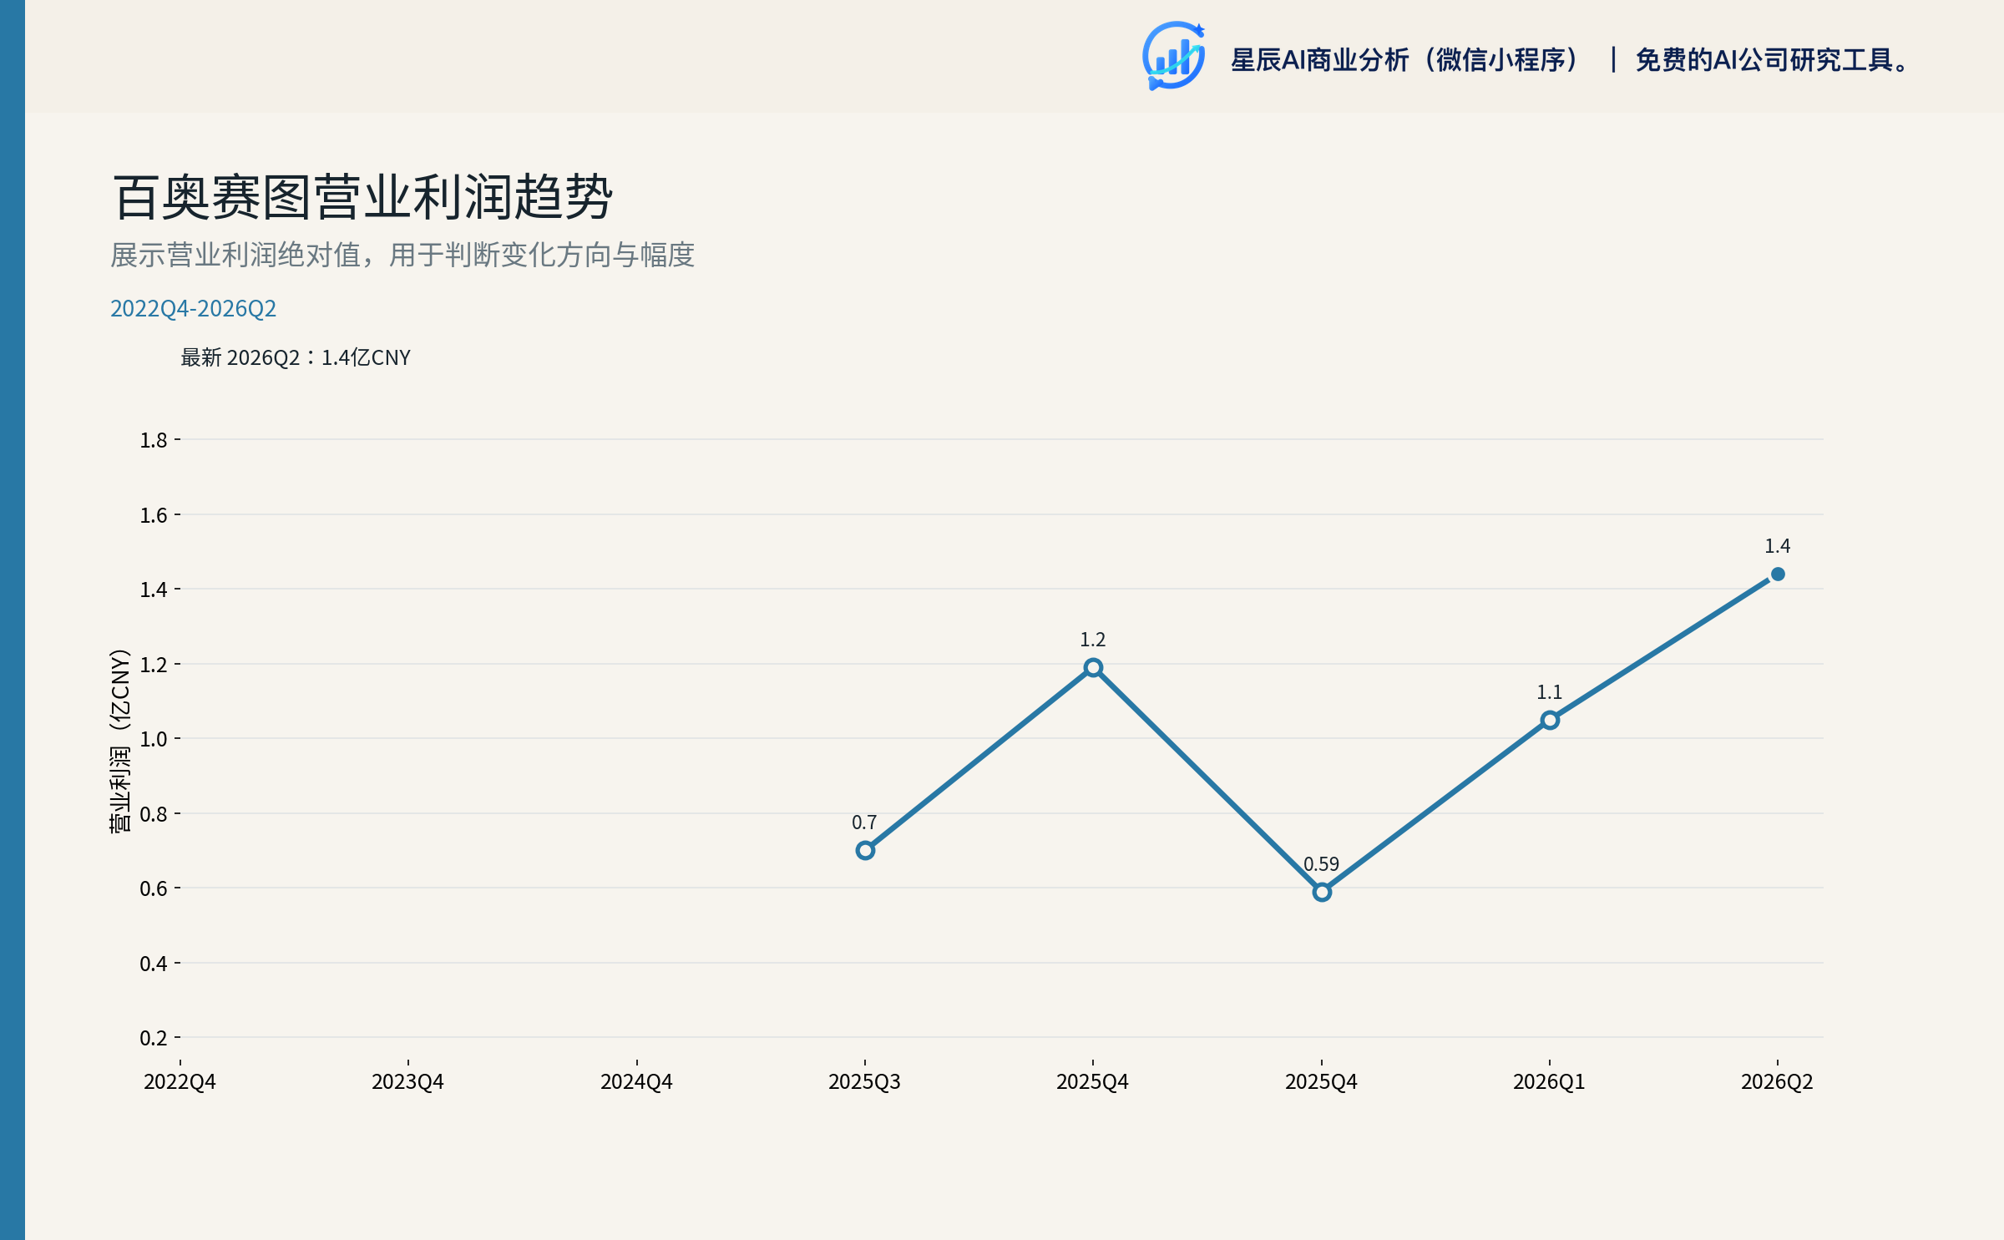Image resolution: width=2004 pixels, height=1240 pixels.
Task: Click the 0.6 y-axis tick label
Action: tap(154, 888)
